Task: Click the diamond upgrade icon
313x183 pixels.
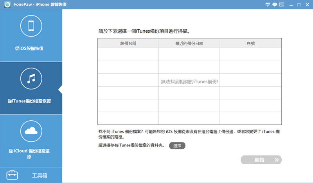Action: point(267,5)
